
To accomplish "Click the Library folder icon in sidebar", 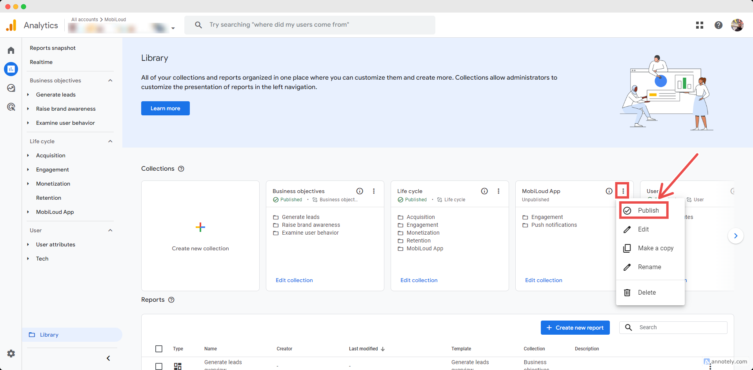I will (x=32, y=335).
